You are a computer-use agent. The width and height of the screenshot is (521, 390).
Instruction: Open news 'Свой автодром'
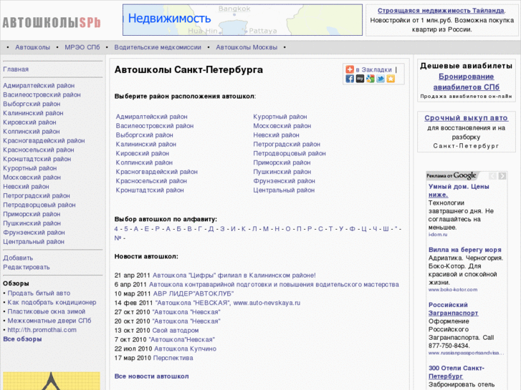(x=176, y=331)
